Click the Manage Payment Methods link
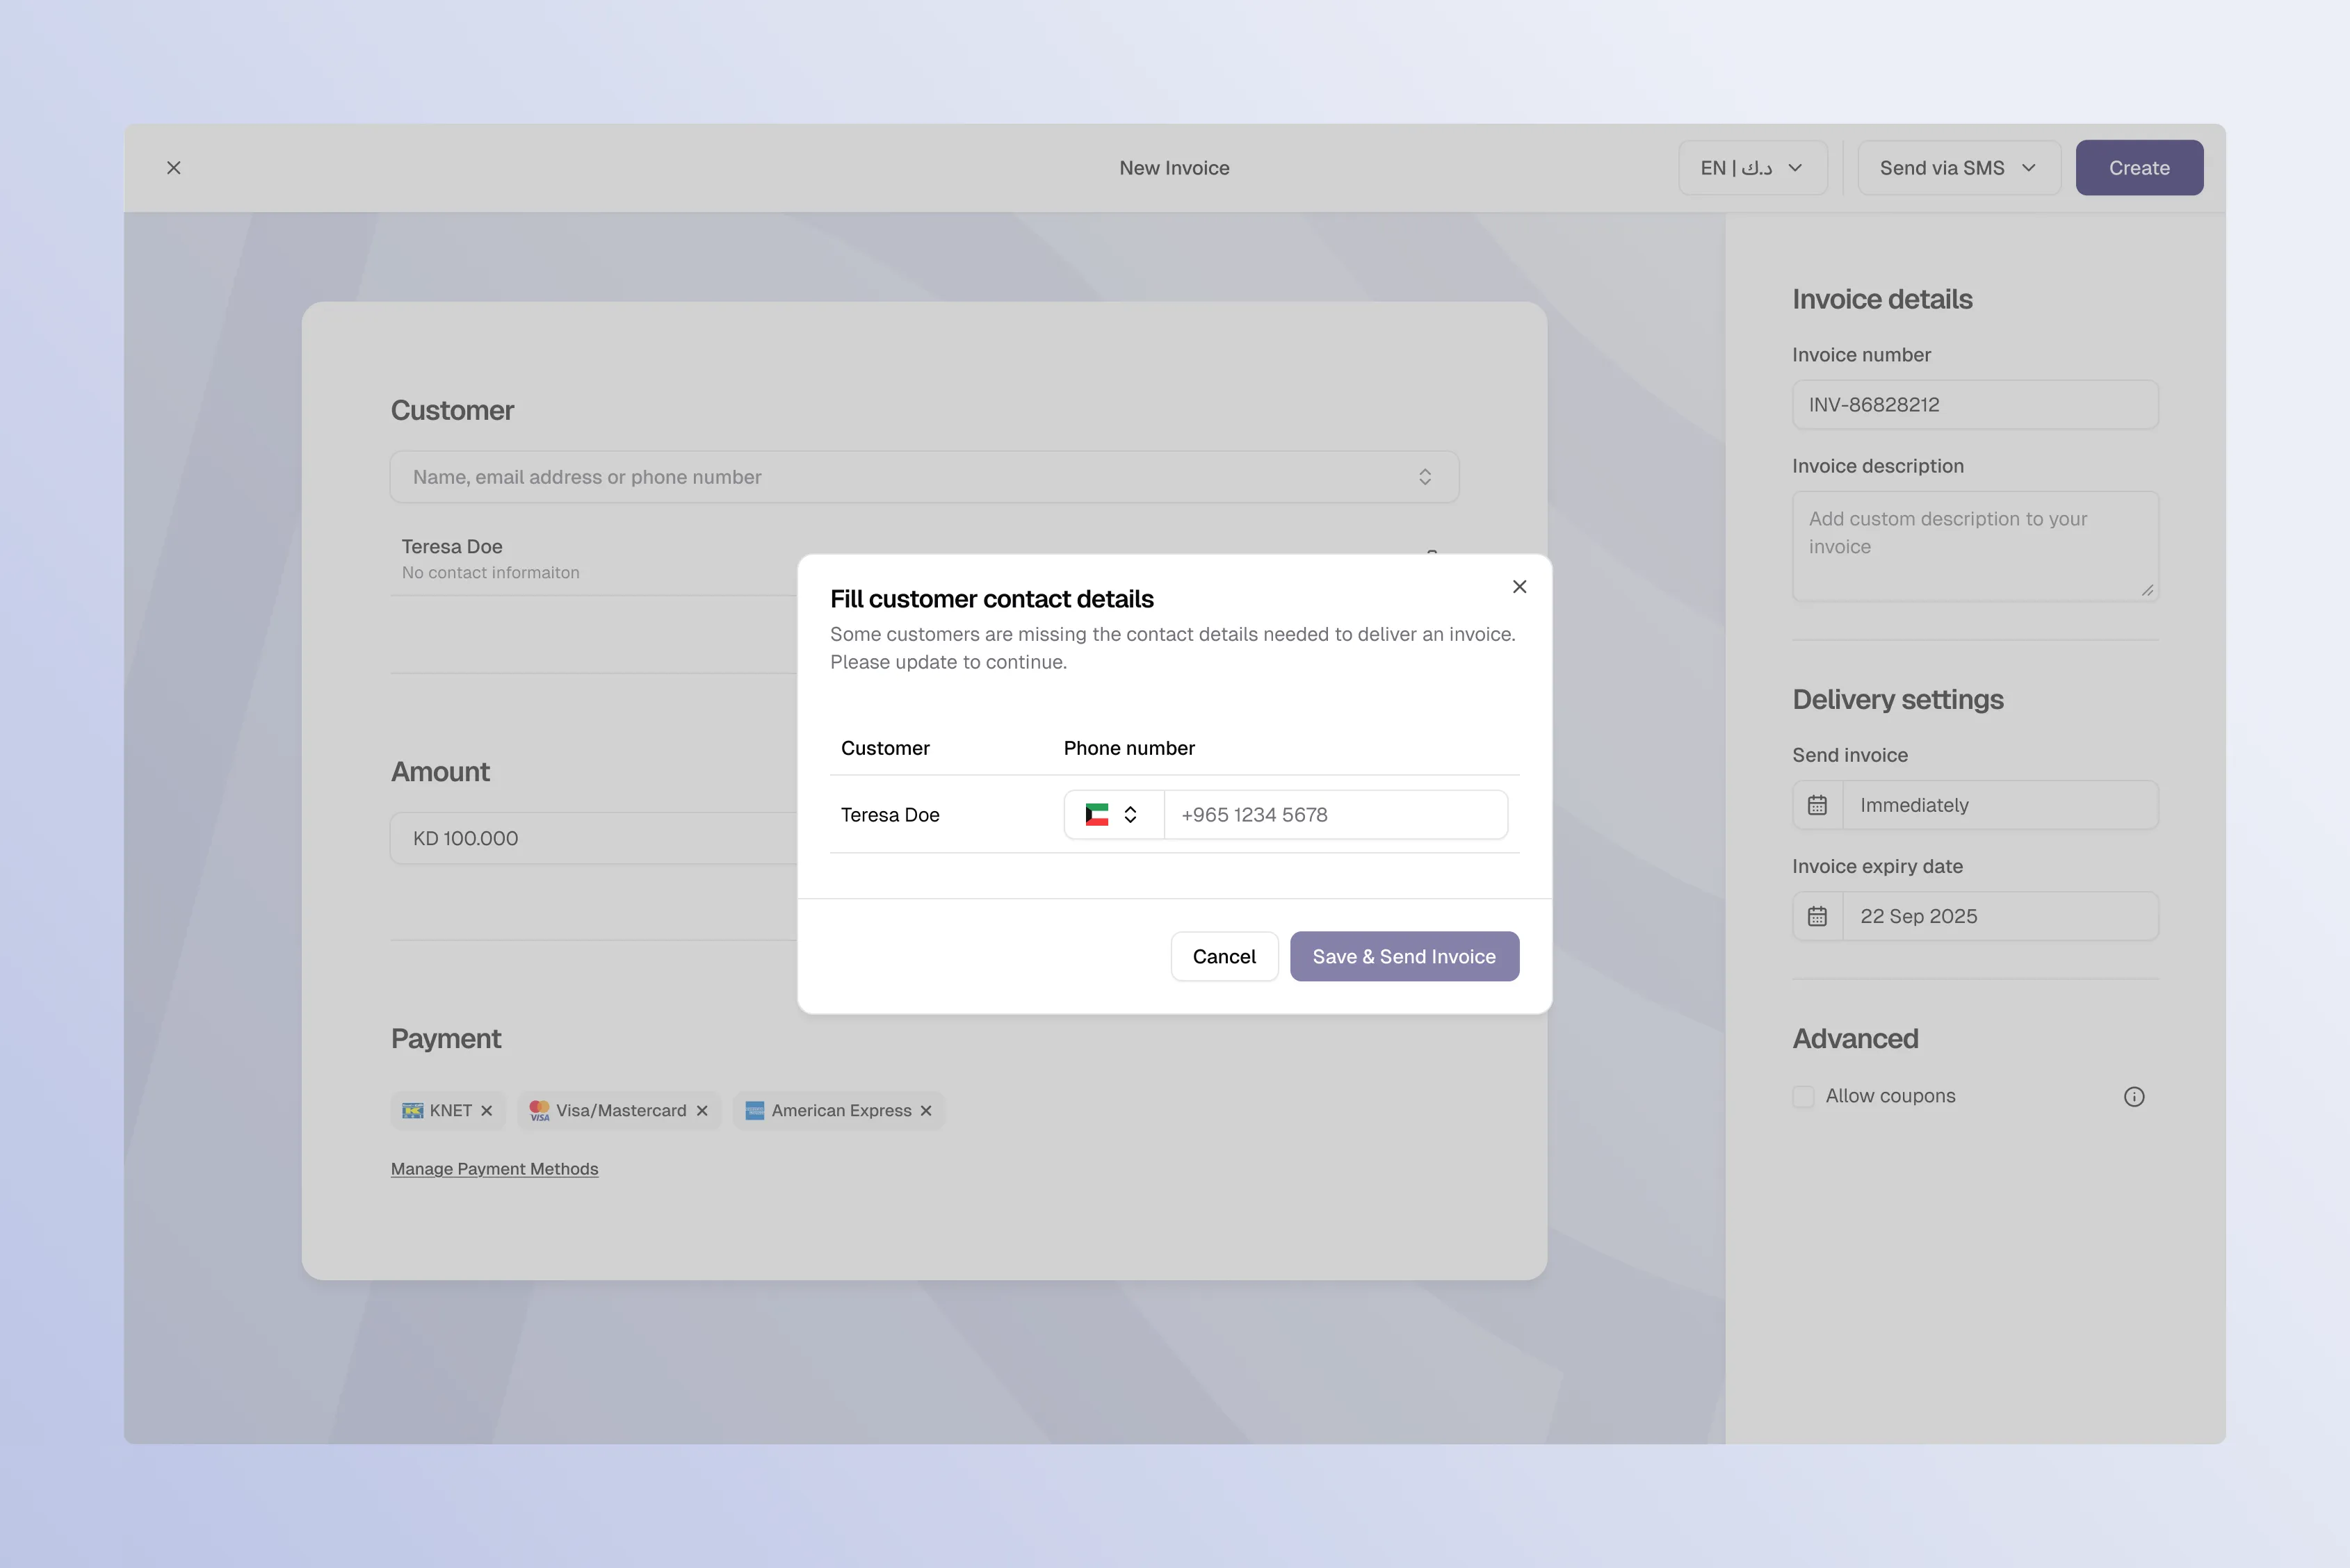 [494, 1169]
